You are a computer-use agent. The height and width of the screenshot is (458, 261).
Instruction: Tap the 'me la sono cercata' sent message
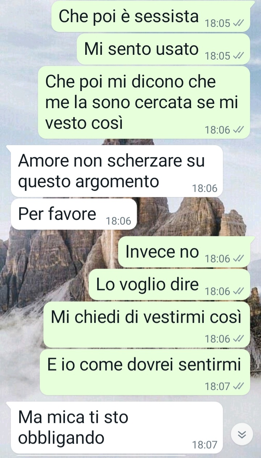(x=144, y=102)
